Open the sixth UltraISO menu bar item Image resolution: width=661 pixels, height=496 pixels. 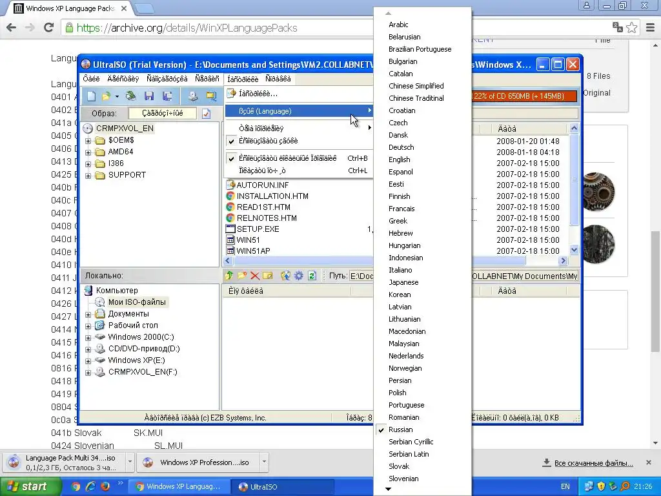point(278,79)
